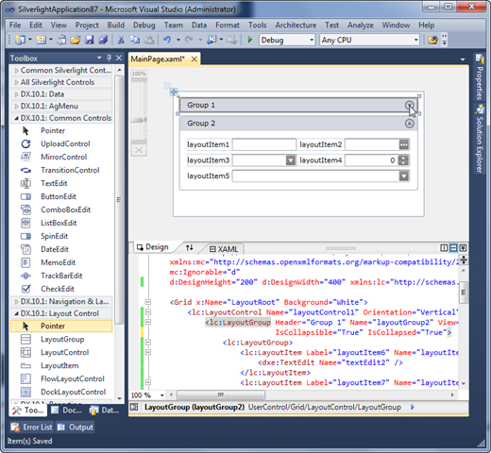Screen dimensions: 491x453
Task: Click the fit-to-view zoom button
Action: point(139,150)
